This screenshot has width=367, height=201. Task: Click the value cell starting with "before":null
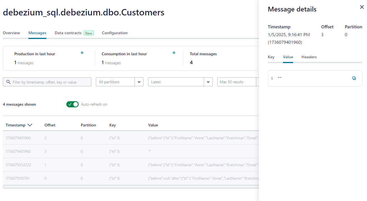pos(203,178)
